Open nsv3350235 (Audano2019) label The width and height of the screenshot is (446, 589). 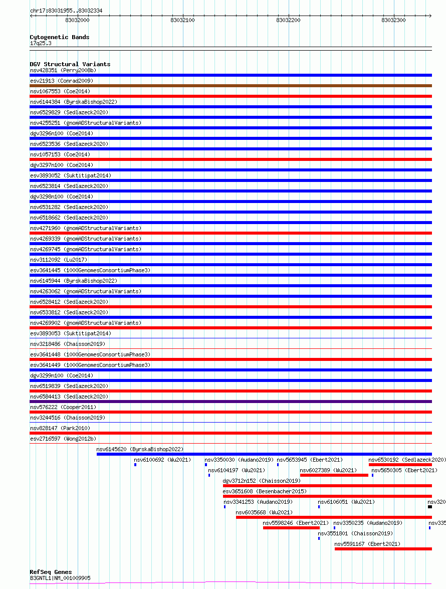click(x=368, y=522)
